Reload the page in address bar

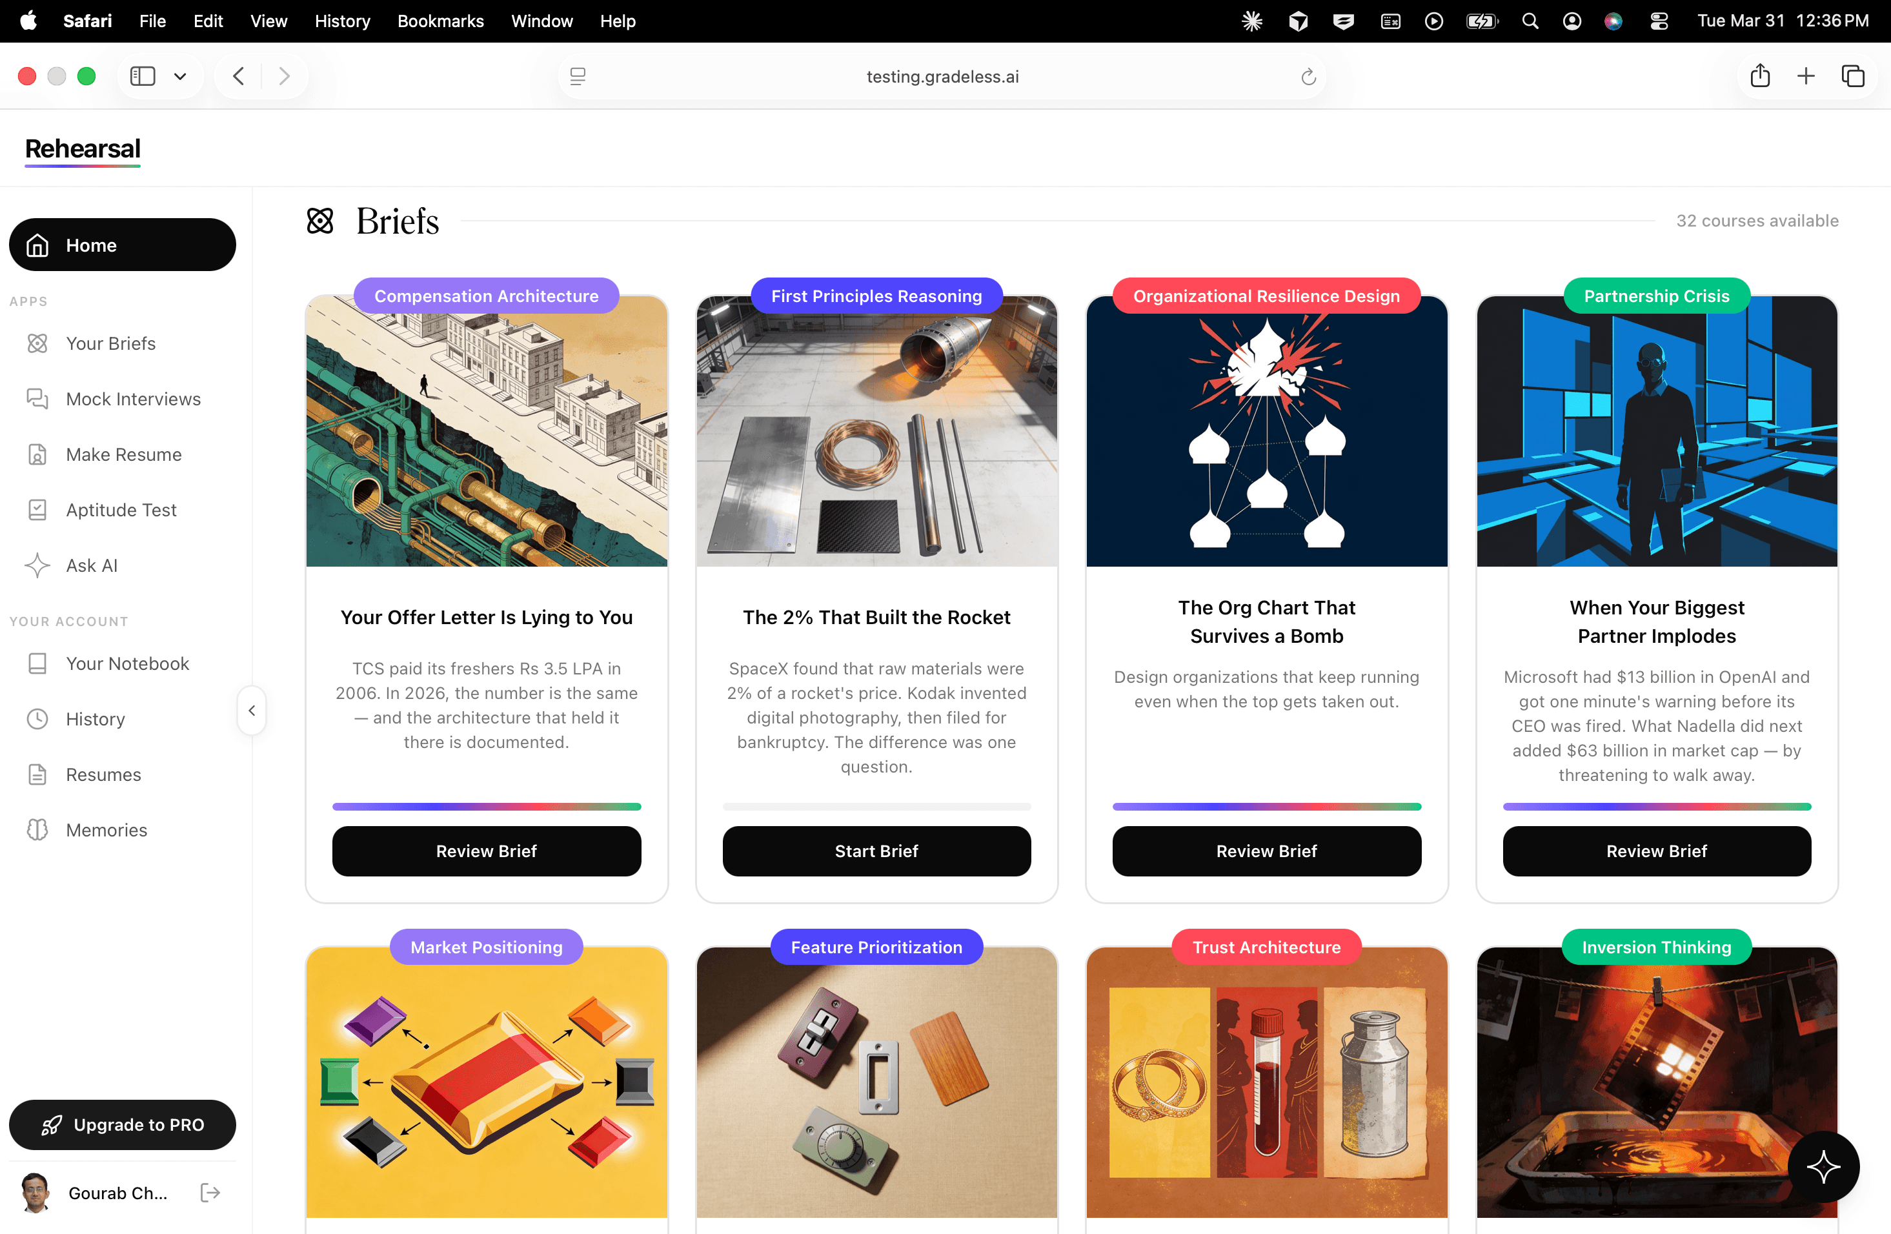1309,77
